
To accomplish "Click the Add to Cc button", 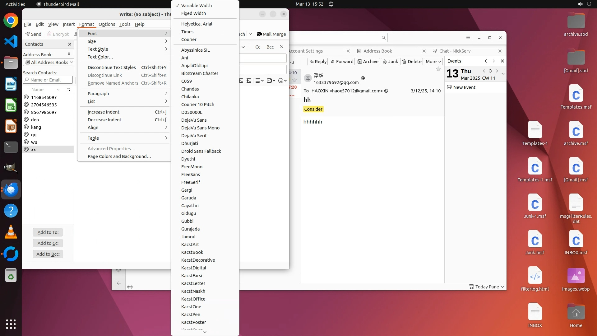I will point(48,243).
